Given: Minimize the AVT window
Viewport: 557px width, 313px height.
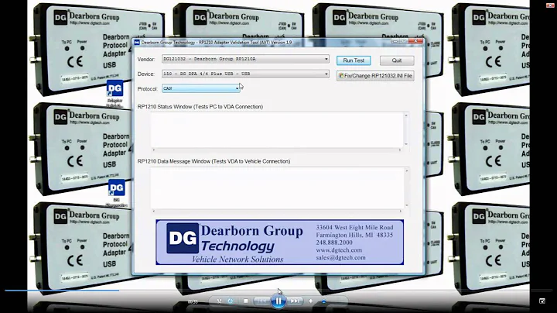Looking at the screenshot, I should click(x=395, y=41).
